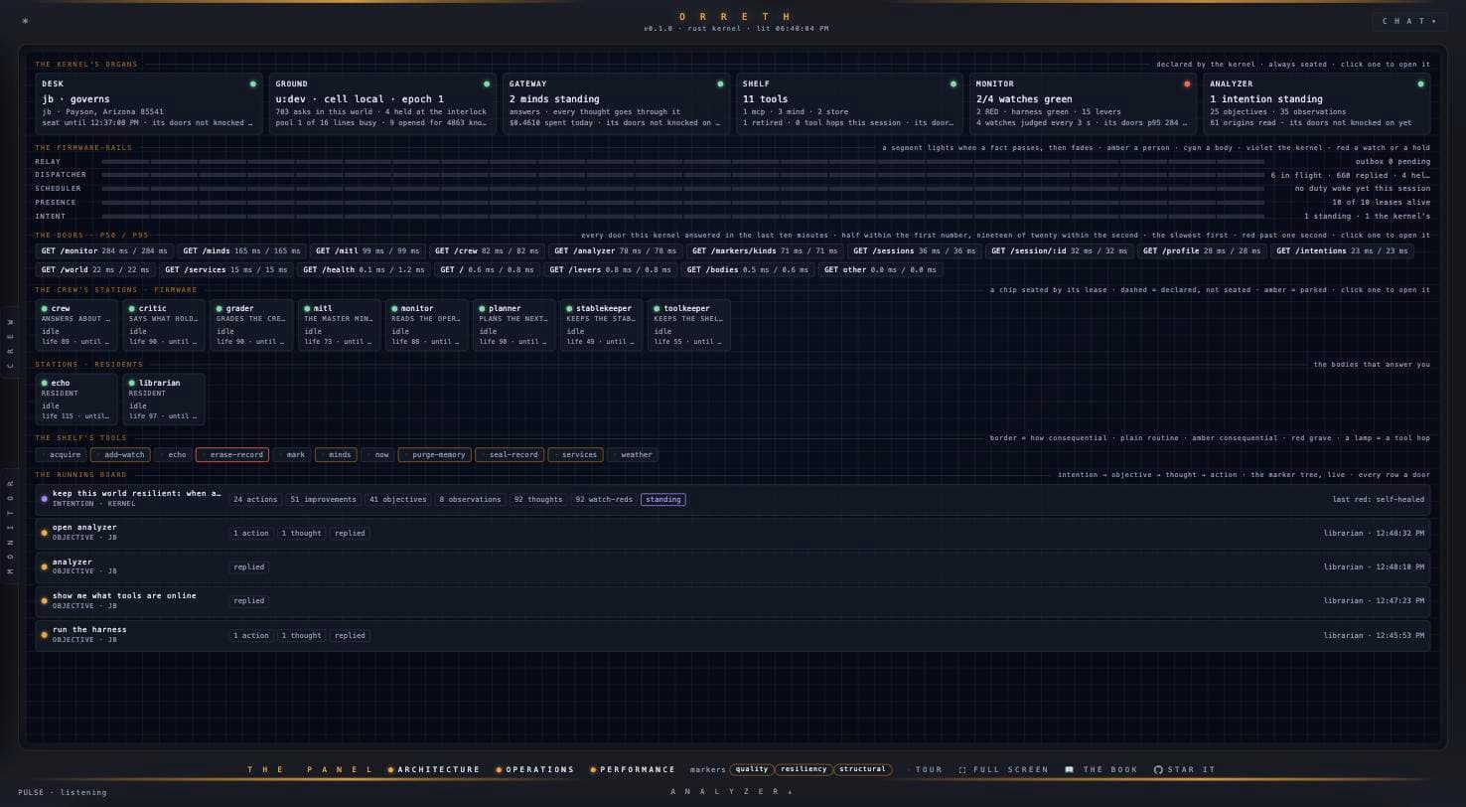Click the purple dot on the kernel intention row

click(45, 499)
